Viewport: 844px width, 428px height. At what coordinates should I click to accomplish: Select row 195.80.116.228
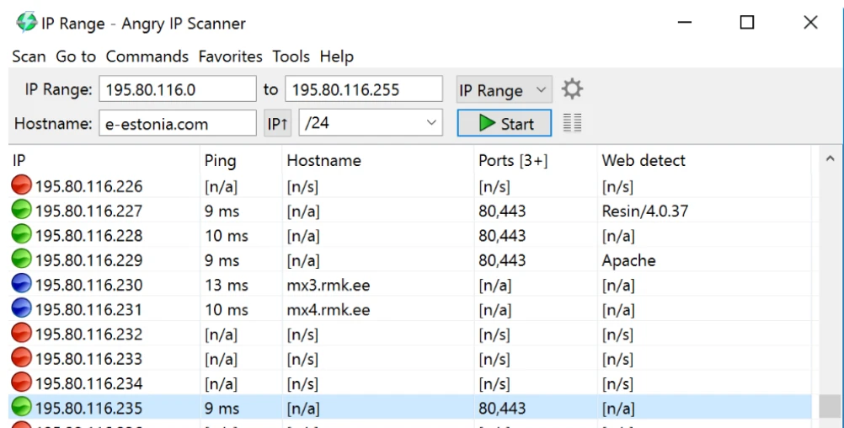(410, 235)
